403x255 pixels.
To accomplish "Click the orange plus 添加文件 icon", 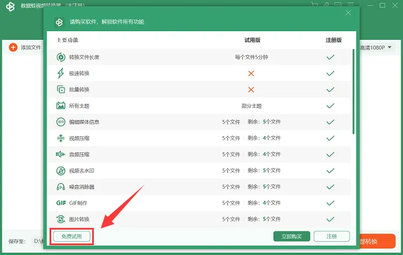I will click(13, 47).
